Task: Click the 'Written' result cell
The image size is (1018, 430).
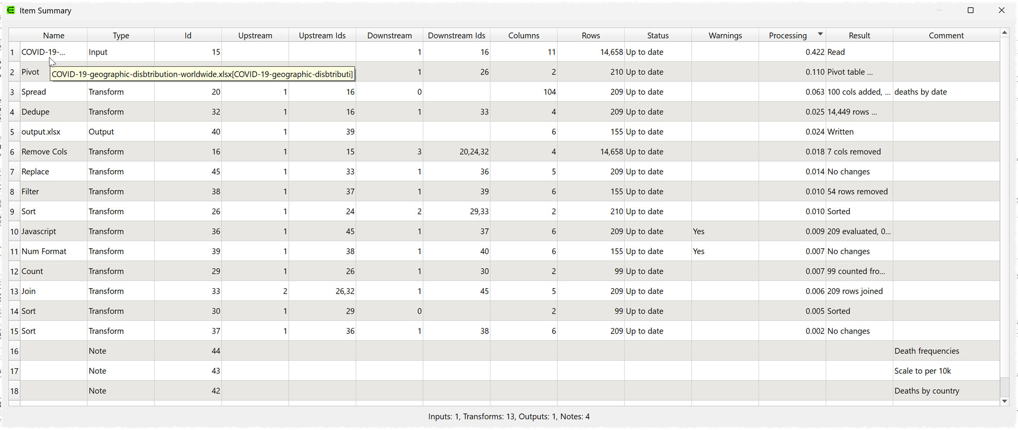Action: tap(860, 131)
